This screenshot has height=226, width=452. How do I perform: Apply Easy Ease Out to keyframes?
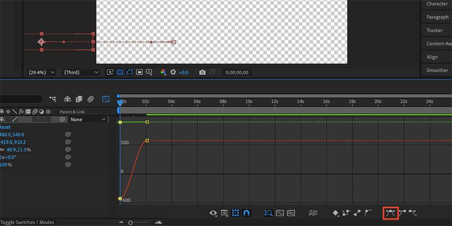coord(413,213)
